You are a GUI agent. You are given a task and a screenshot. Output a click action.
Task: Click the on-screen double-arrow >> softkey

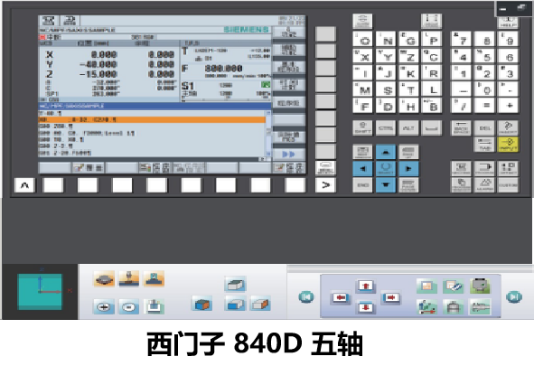pyautogui.click(x=288, y=155)
